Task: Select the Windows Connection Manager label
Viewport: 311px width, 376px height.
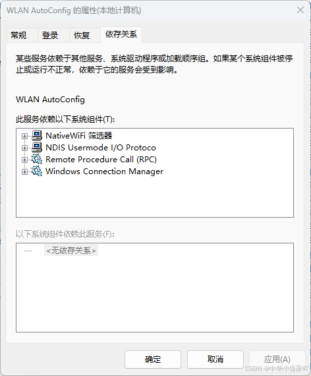Action: [104, 172]
